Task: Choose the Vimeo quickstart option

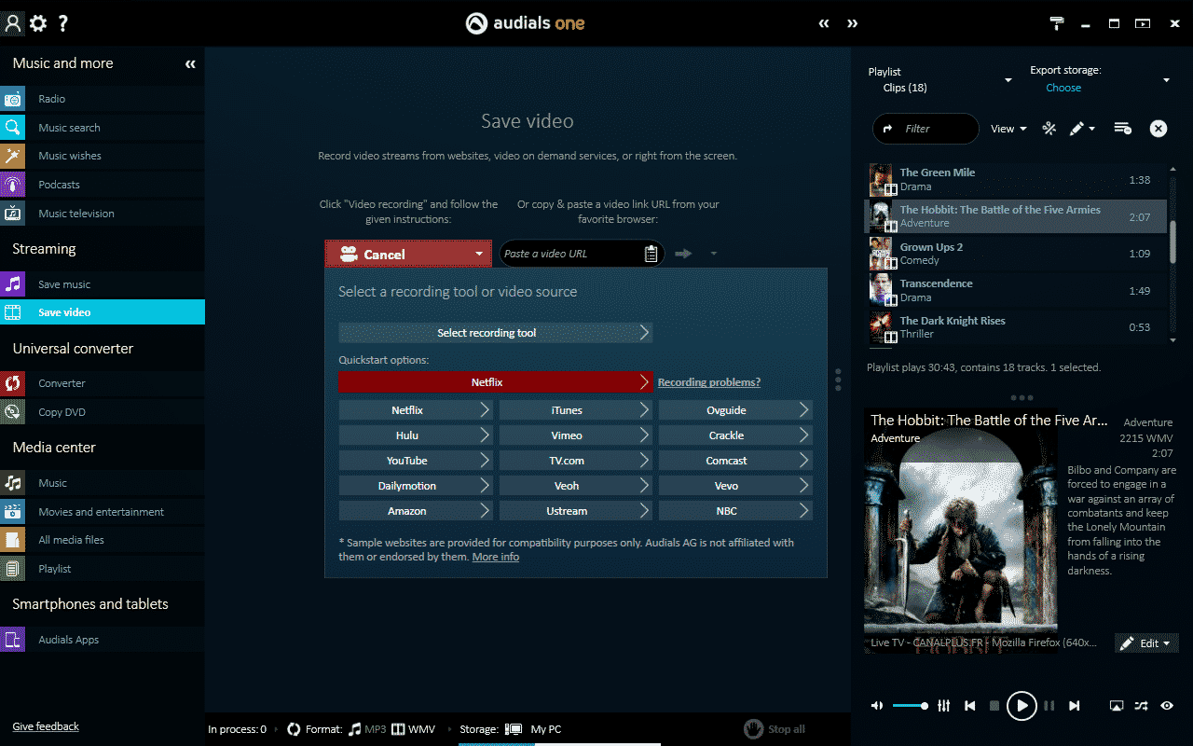Action: coord(575,435)
